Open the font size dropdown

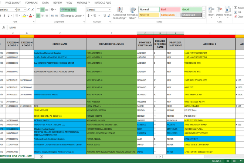click(25, 10)
